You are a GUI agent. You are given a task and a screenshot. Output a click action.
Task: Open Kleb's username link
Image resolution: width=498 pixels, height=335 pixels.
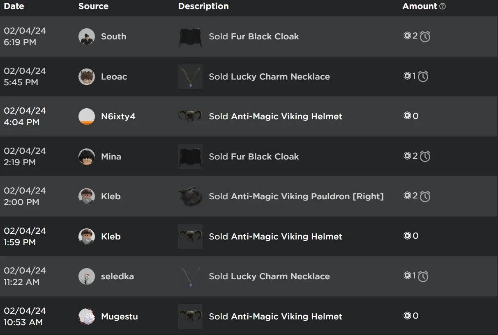pos(111,196)
